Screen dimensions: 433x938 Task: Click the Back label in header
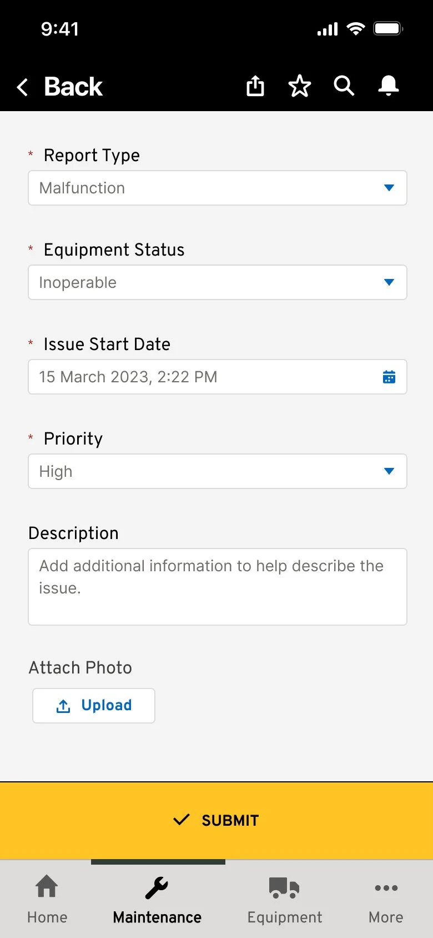[x=73, y=87]
